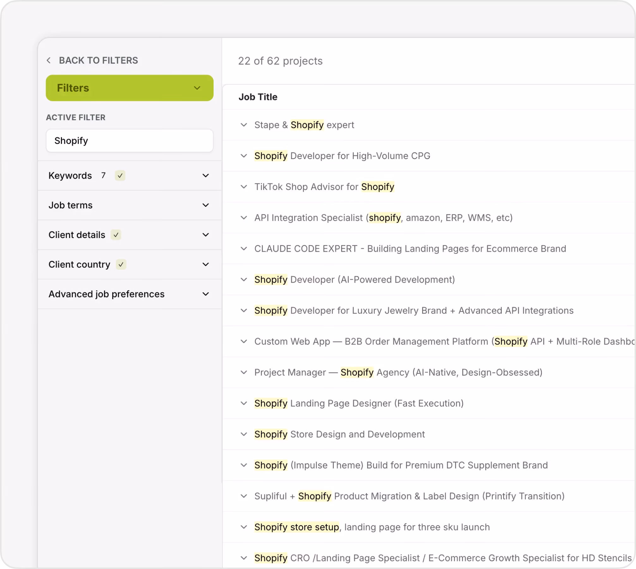Open Shopify Landing Page Designer (Fast Execution)
Viewport: 636px width, 569px height.
point(359,403)
